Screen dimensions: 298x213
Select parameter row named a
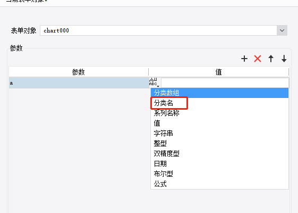(x=79, y=83)
